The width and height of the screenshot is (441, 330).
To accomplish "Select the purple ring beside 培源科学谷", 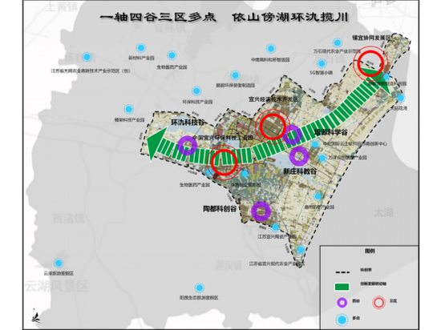I will click(292, 135).
